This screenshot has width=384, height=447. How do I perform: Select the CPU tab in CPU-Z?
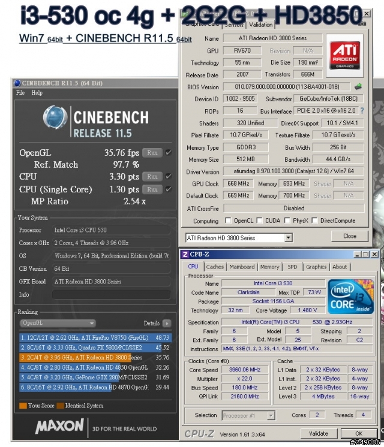click(x=193, y=266)
